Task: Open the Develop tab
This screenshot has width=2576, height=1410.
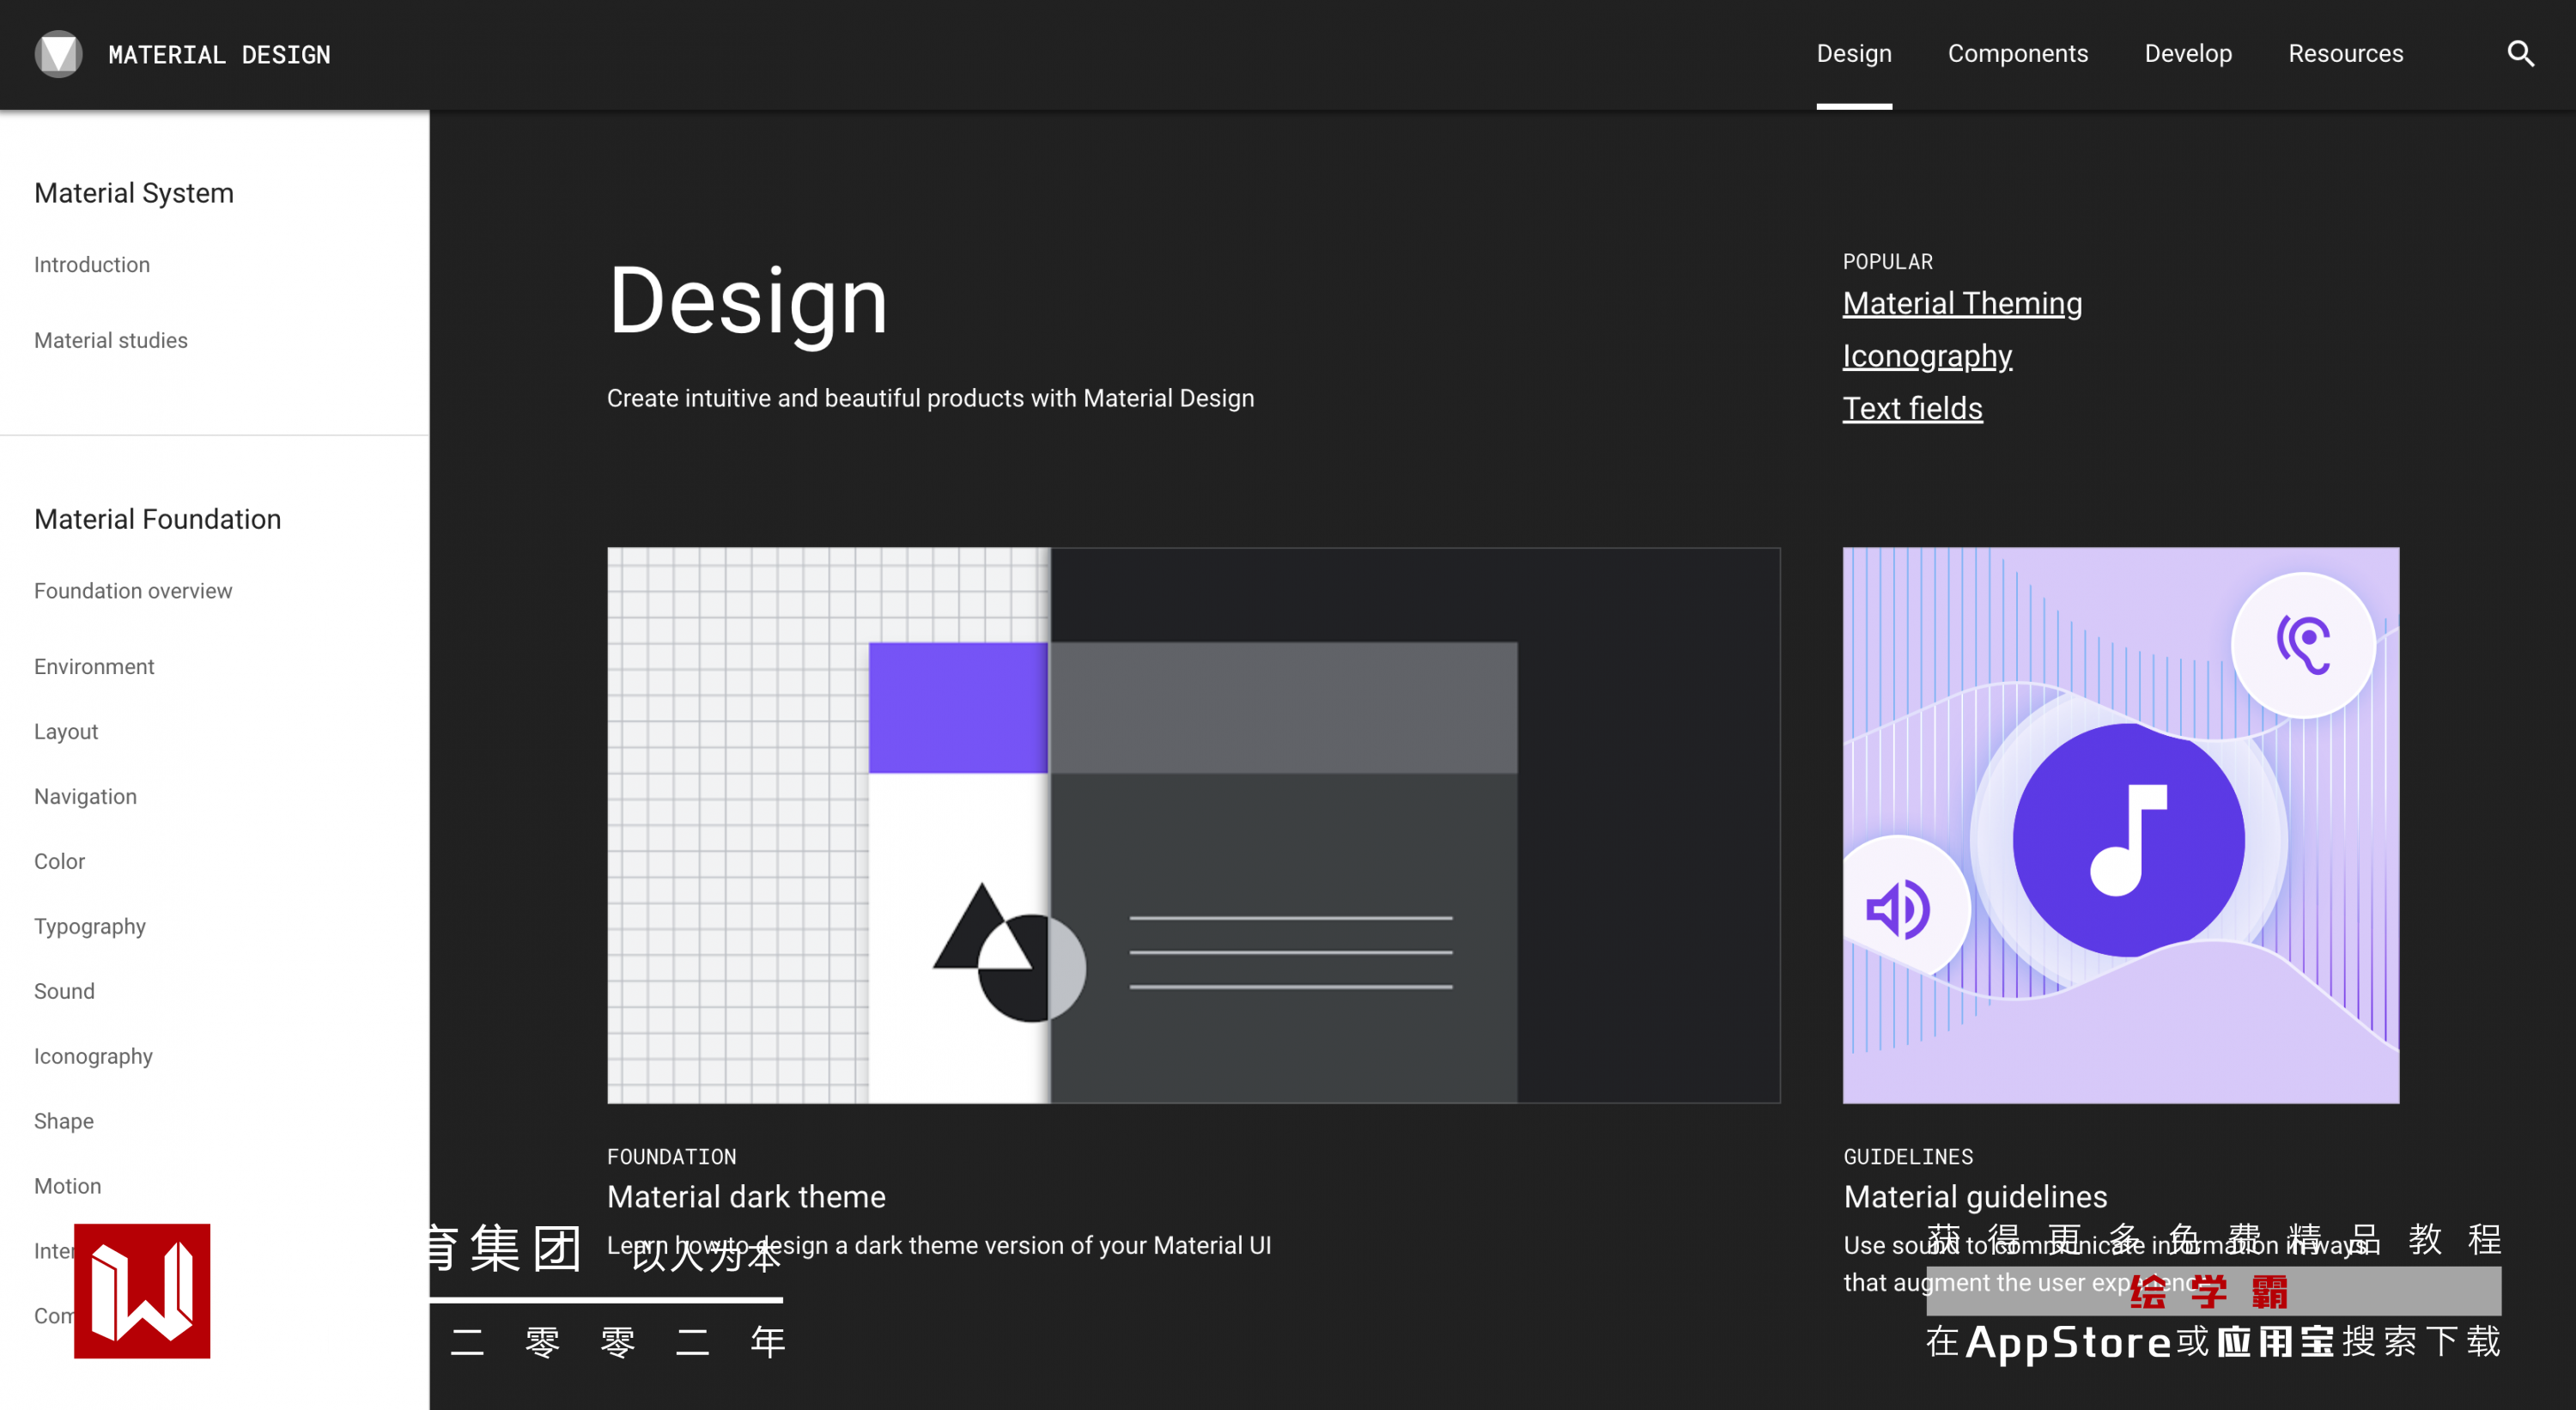Action: [x=2187, y=54]
